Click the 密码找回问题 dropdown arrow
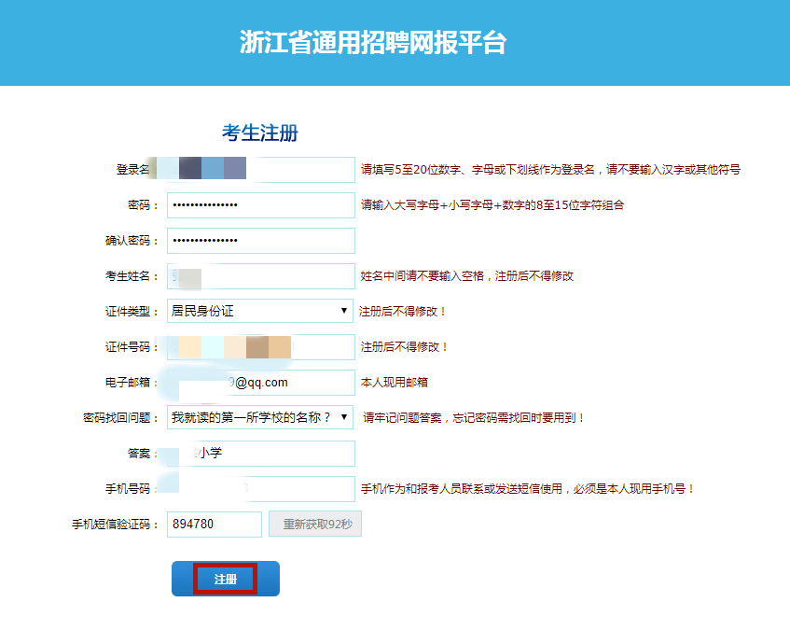 [x=346, y=418]
